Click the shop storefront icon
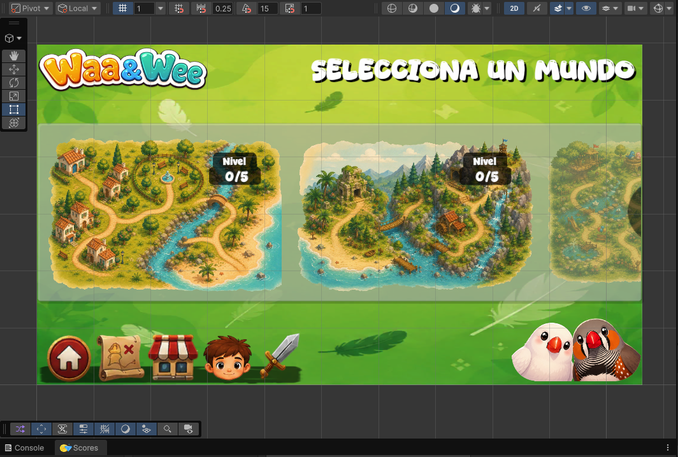This screenshot has width=678, height=457. (173, 357)
